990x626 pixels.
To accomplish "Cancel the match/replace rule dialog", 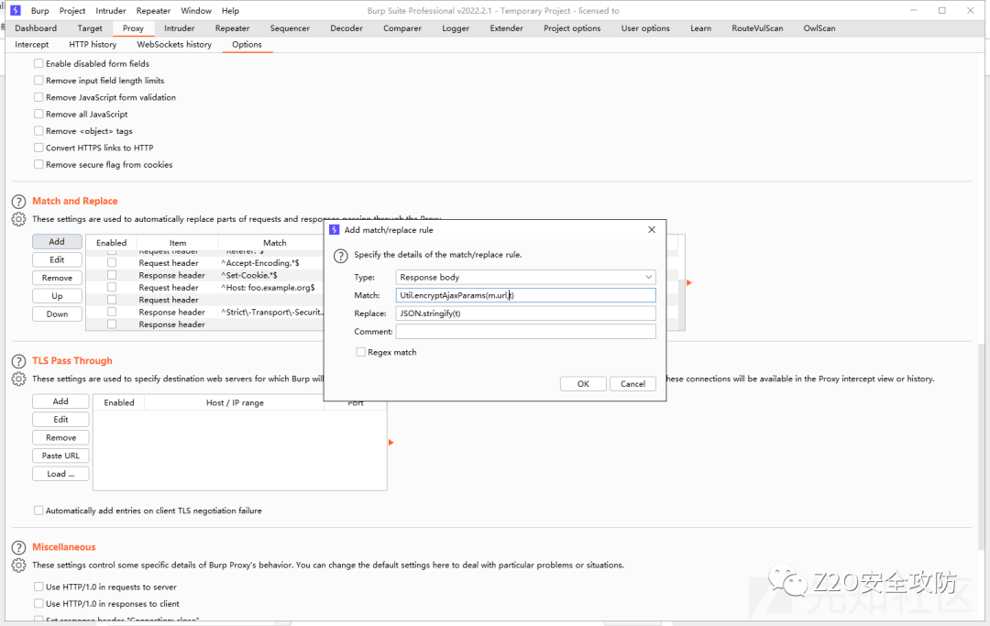I will (632, 384).
